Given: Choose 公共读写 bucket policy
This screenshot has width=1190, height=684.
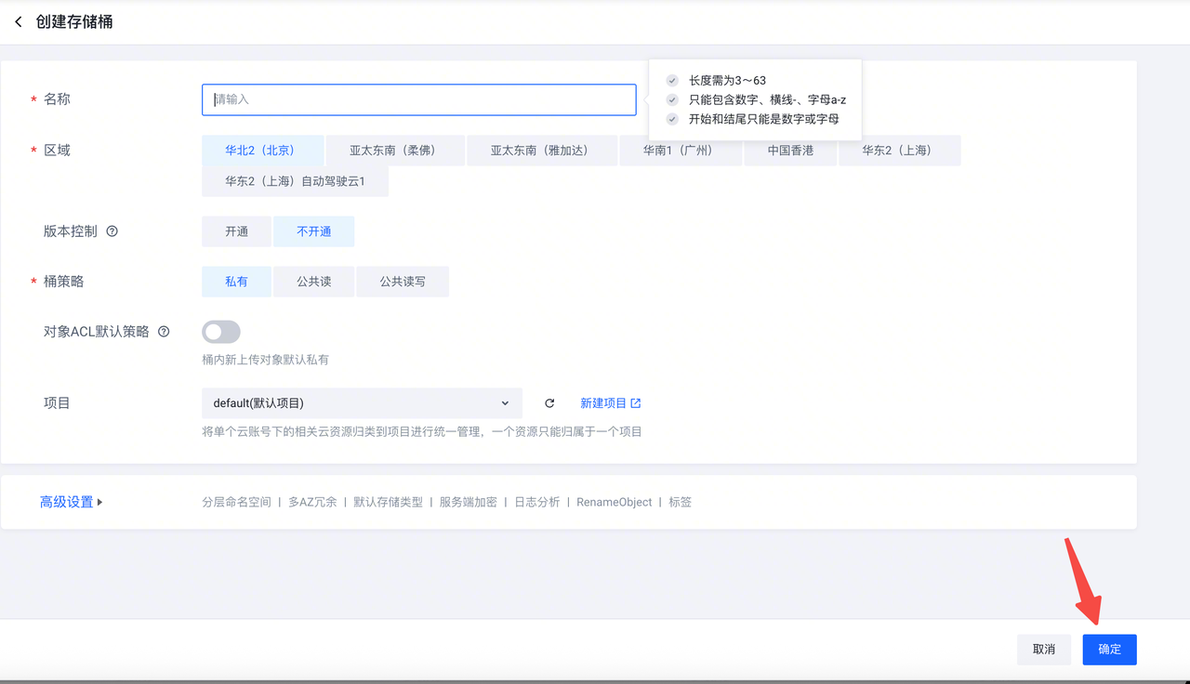Looking at the screenshot, I should click(402, 282).
